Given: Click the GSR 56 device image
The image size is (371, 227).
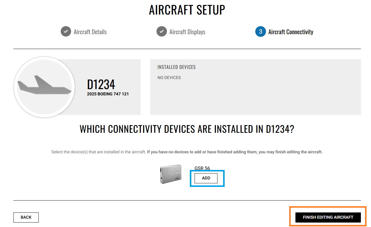Looking at the screenshot, I should [x=170, y=174].
